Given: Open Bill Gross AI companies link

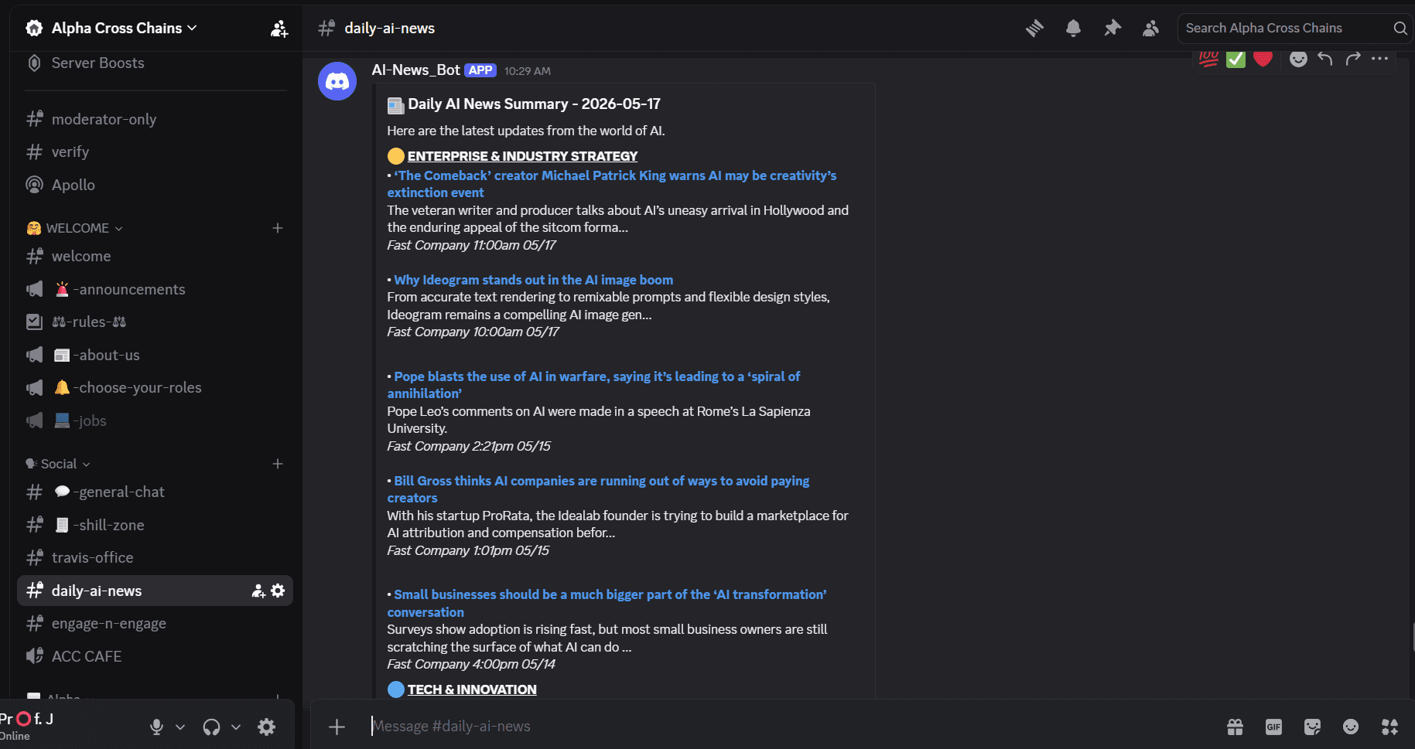Looking at the screenshot, I should (599, 489).
